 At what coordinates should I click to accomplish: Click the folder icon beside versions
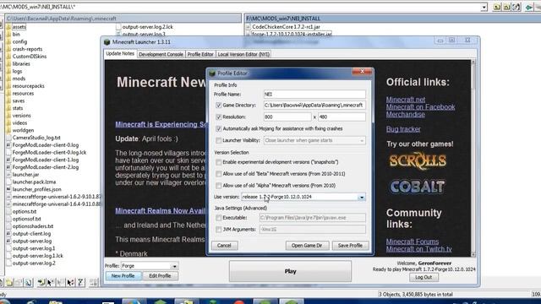(8, 116)
